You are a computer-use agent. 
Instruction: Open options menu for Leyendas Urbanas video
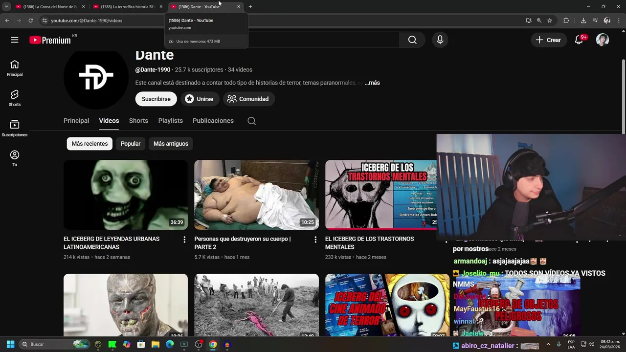click(x=184, y=240)
